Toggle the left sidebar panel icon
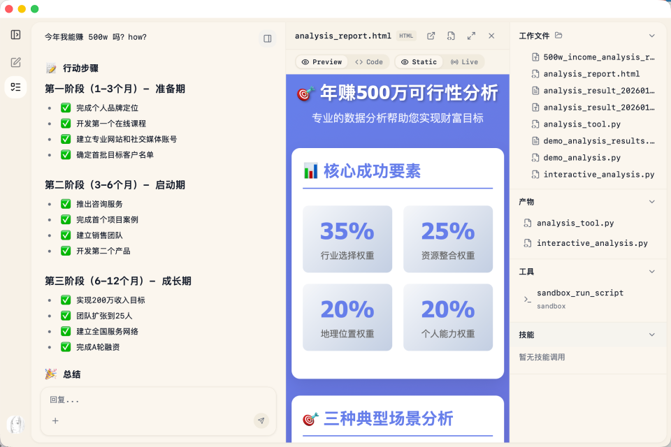 (x=15, y=33)
